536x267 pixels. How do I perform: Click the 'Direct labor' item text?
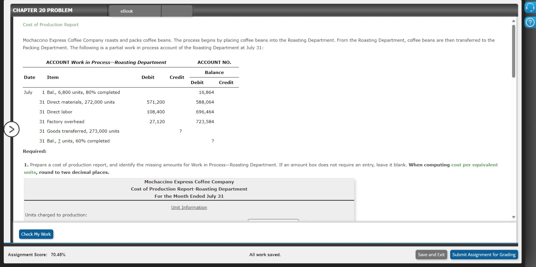(x=60, y=112)
